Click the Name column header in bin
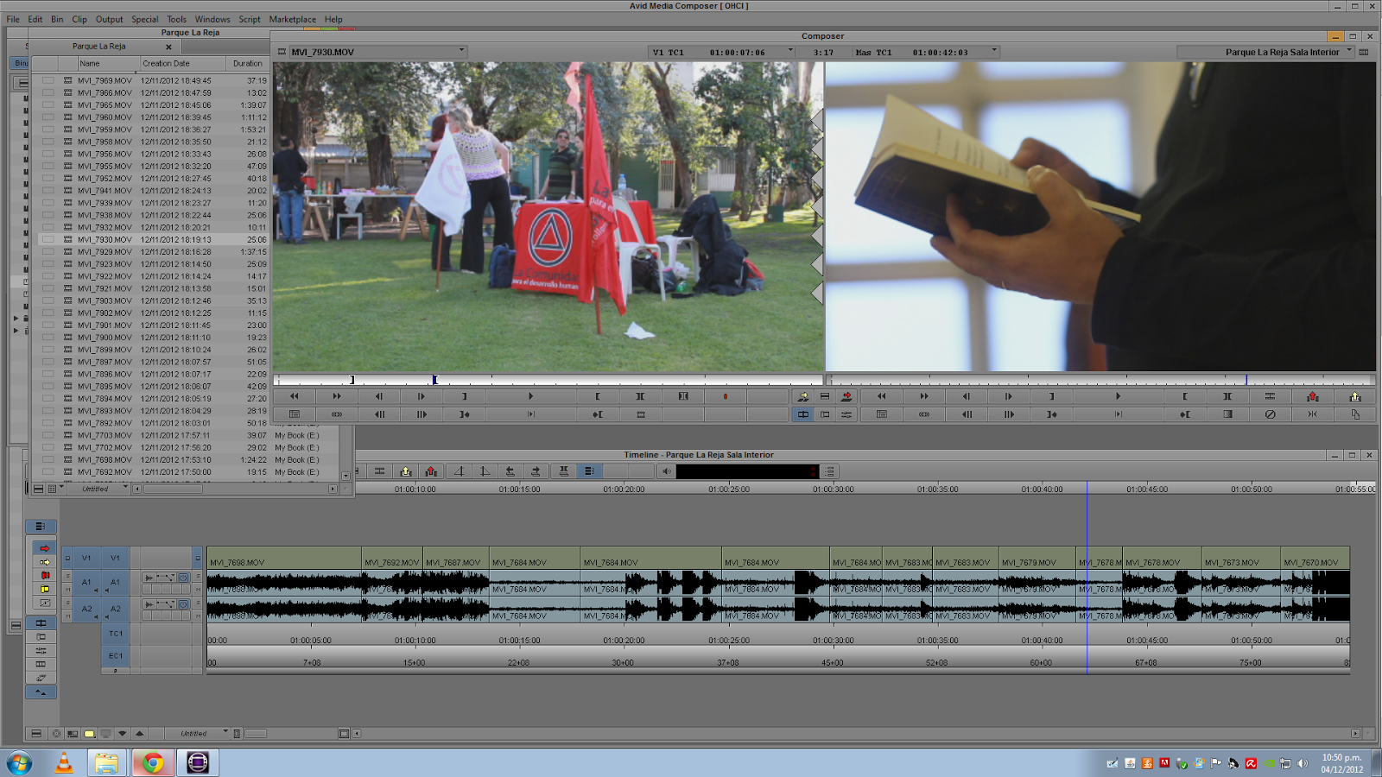This screenshot has width=1382, height=777. click(108, 63)
